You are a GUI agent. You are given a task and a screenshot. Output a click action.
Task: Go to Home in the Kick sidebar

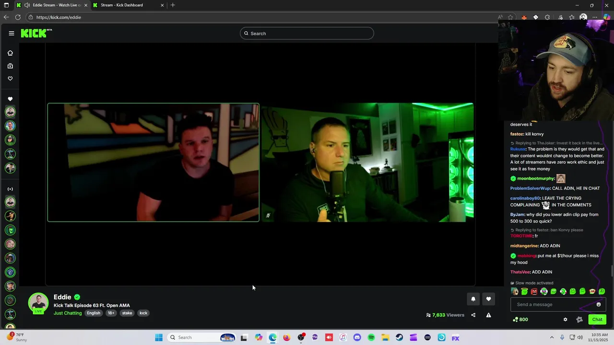(x=10, y=53)
